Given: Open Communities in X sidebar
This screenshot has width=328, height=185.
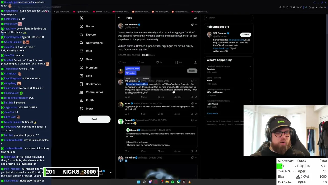Looking at the screenshot, I should tap(91, 92).
